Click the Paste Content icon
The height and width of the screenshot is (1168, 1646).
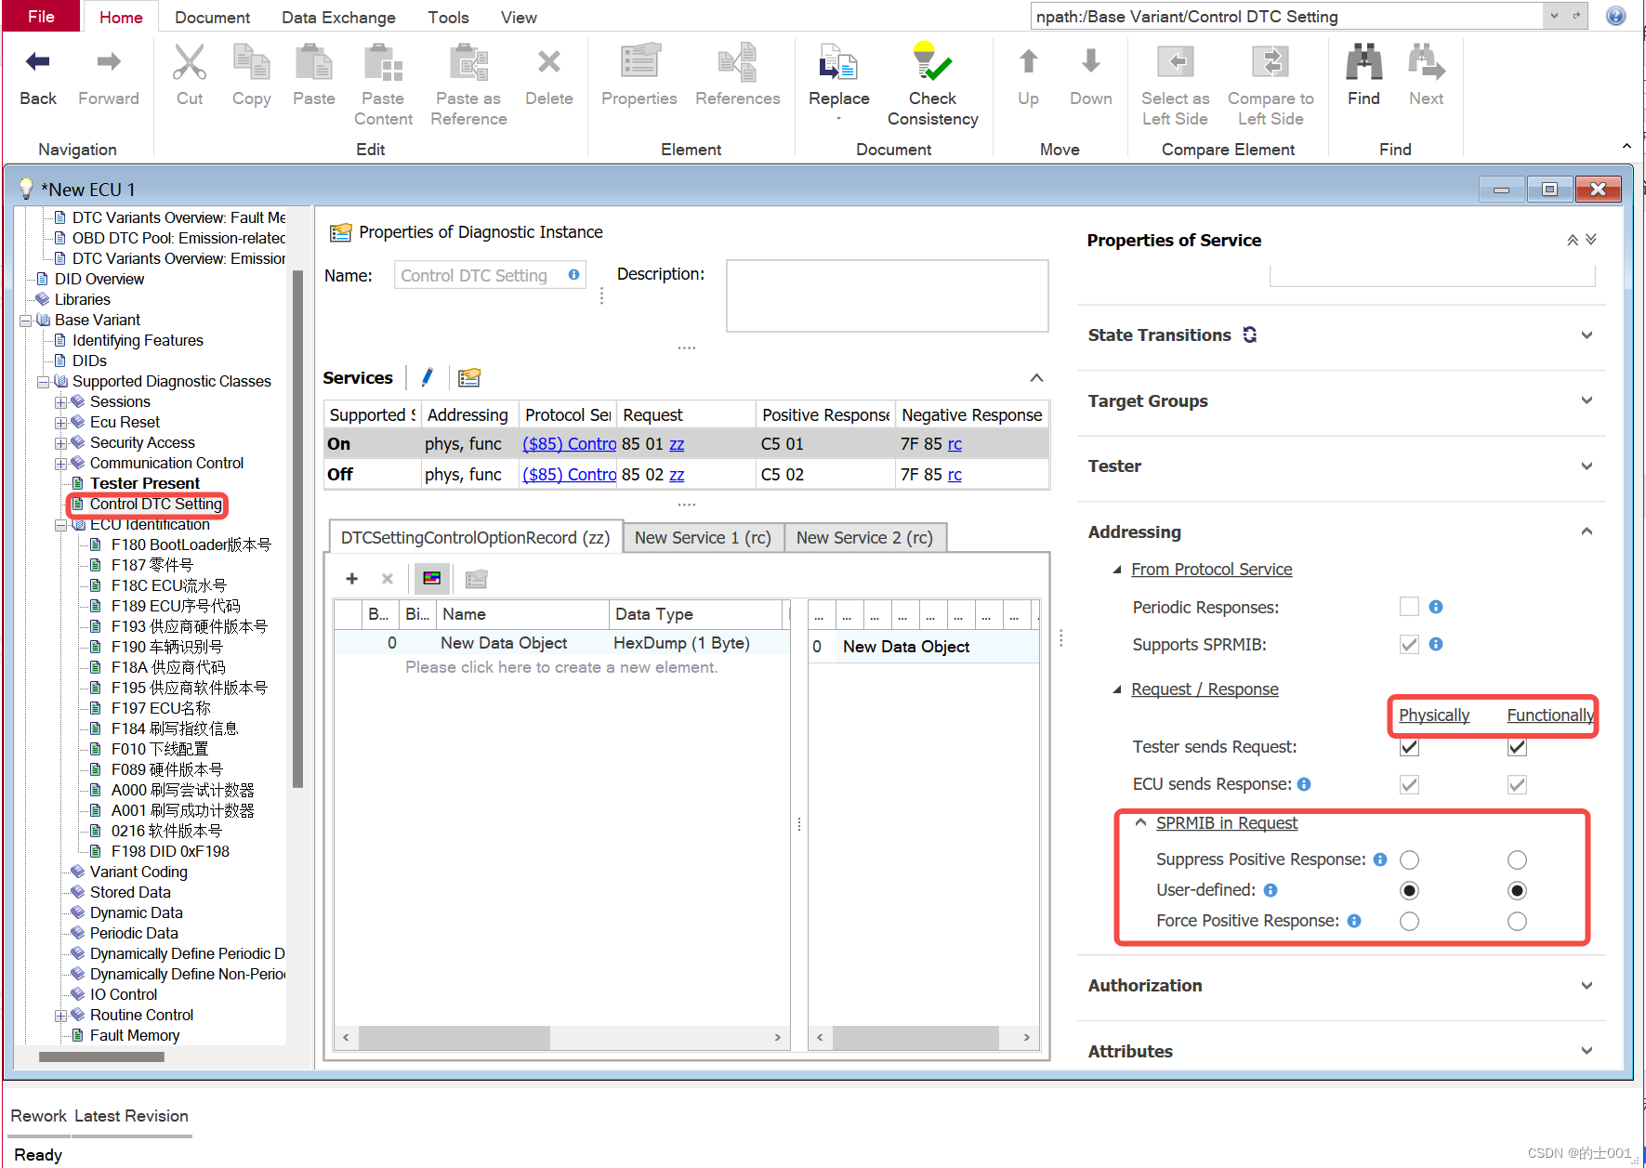tap(383, 62)
